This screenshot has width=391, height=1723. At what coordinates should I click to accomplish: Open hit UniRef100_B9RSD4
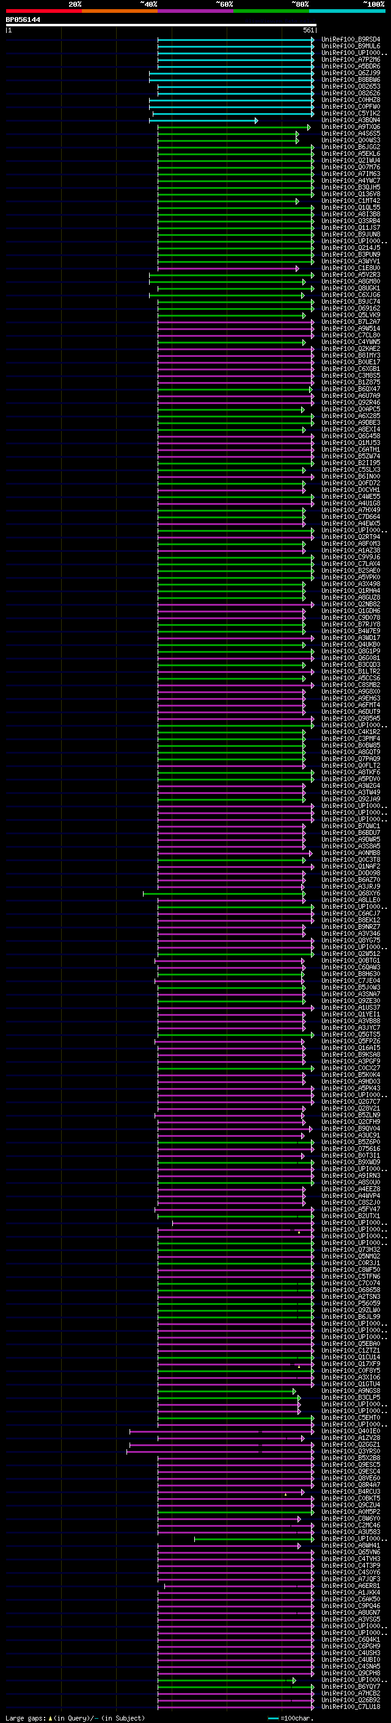(351, 40)
